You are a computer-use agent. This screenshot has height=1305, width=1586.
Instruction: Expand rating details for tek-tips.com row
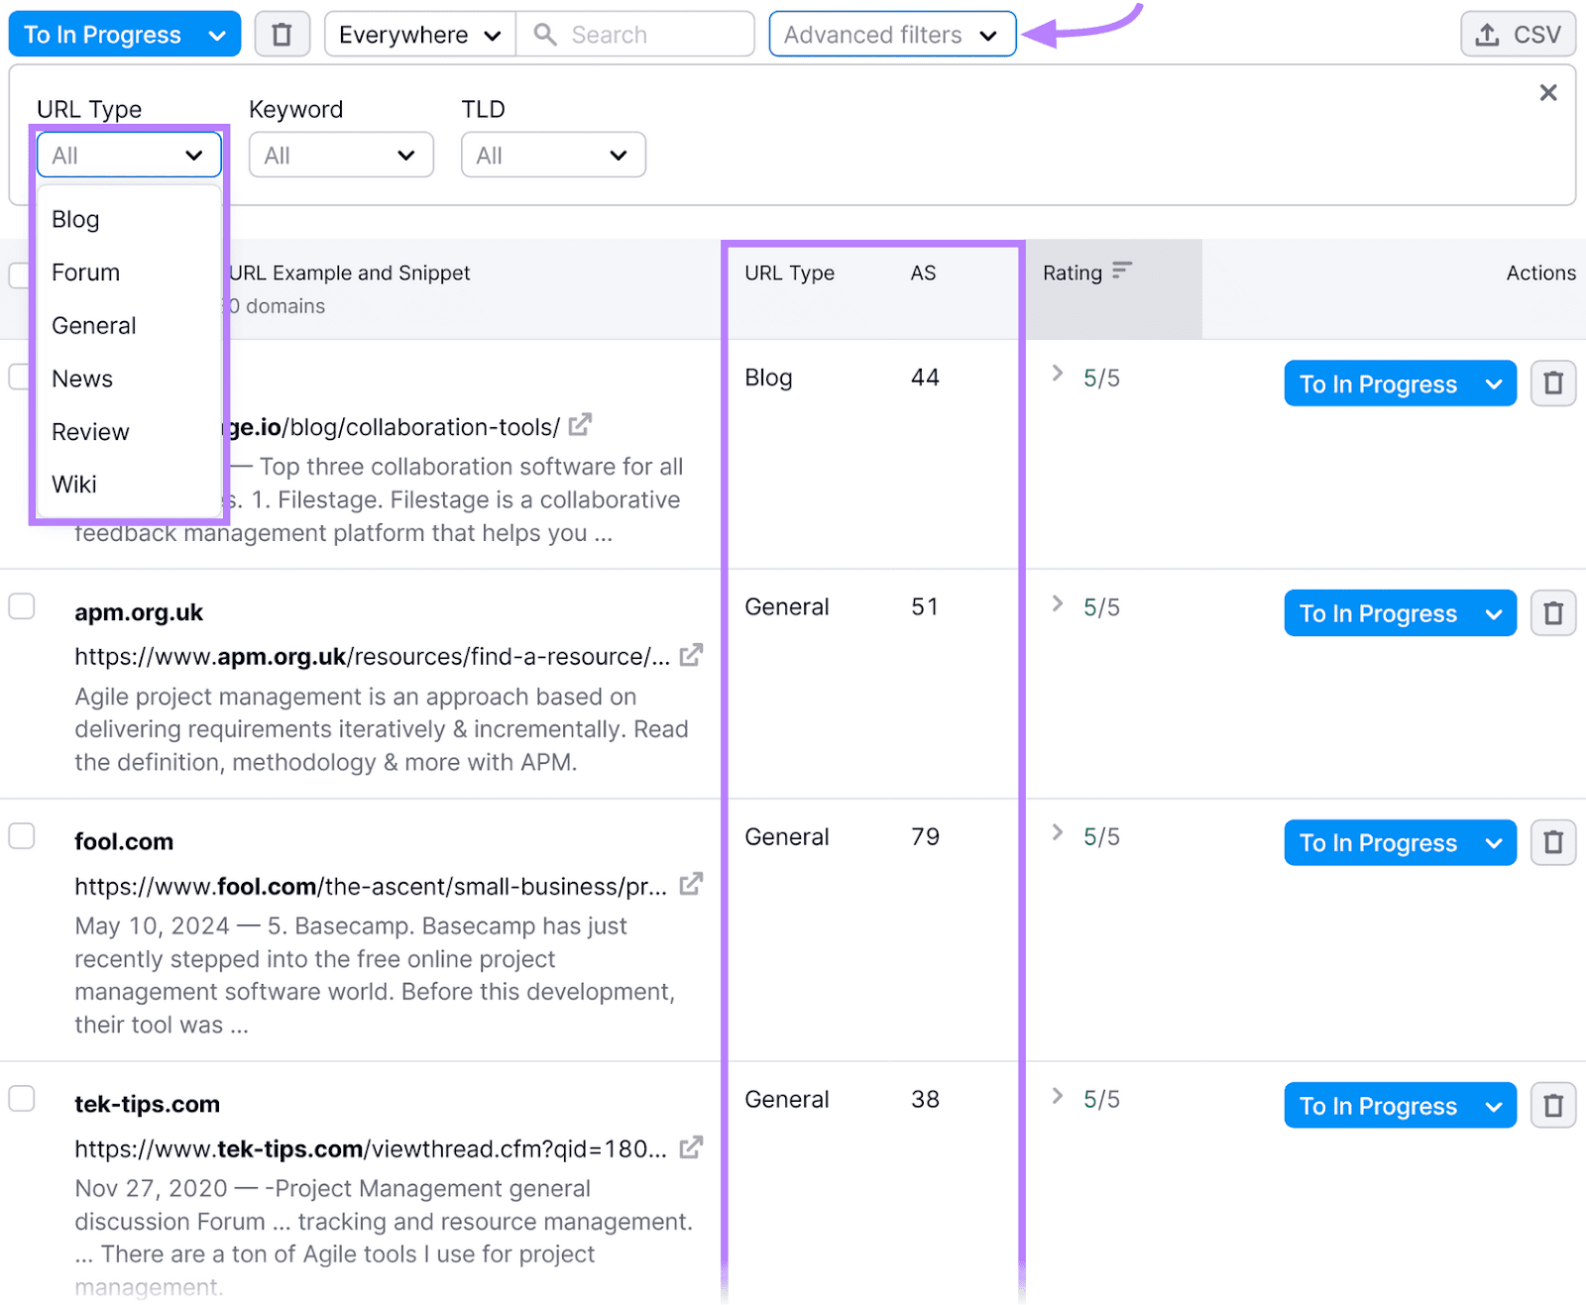(1057, 1096)
